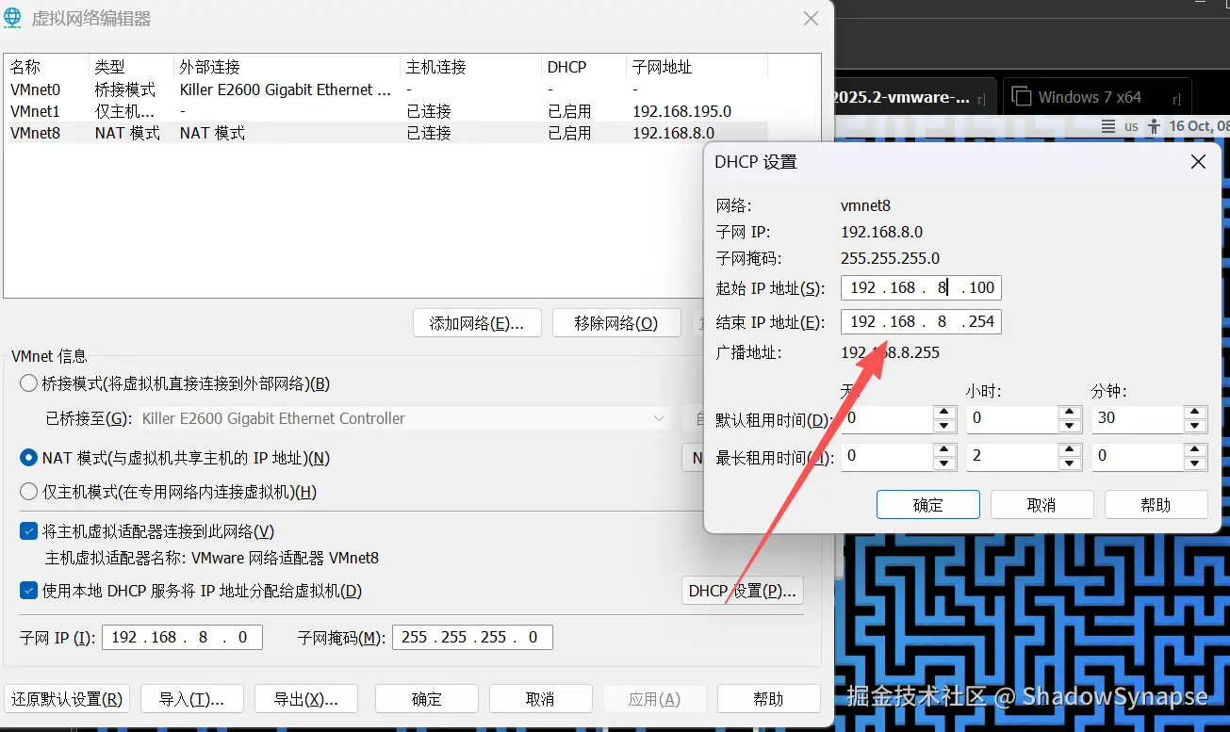Close the DHCP 设置 dialog
The height and width of the screenshot is (732, 1230).
(x=1198, y=162)
